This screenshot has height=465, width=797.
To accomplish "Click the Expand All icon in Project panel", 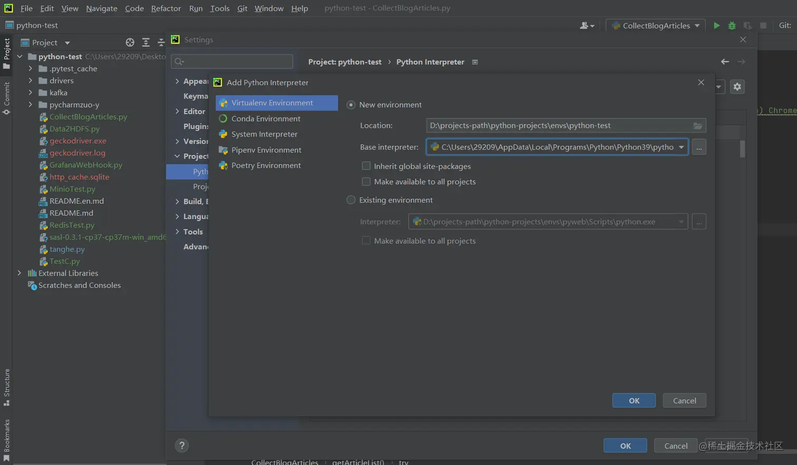I will coord(146,43).
